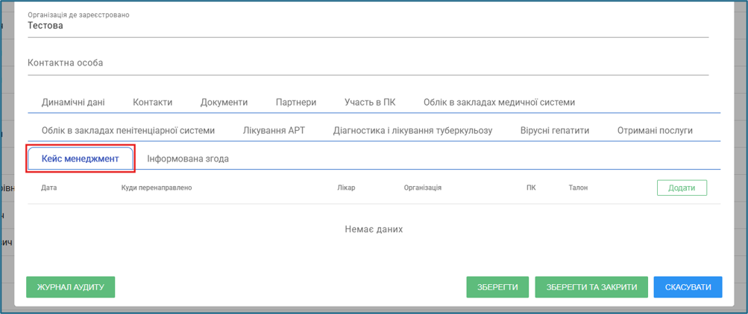Open Облік в закладах медичної системи tab

[499, 102]
